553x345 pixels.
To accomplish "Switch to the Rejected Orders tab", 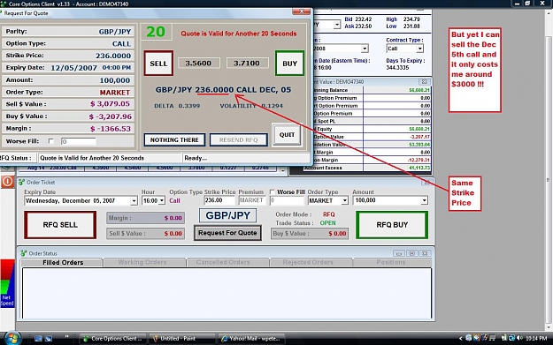I will pyautogui.click(x=308, y=262).
